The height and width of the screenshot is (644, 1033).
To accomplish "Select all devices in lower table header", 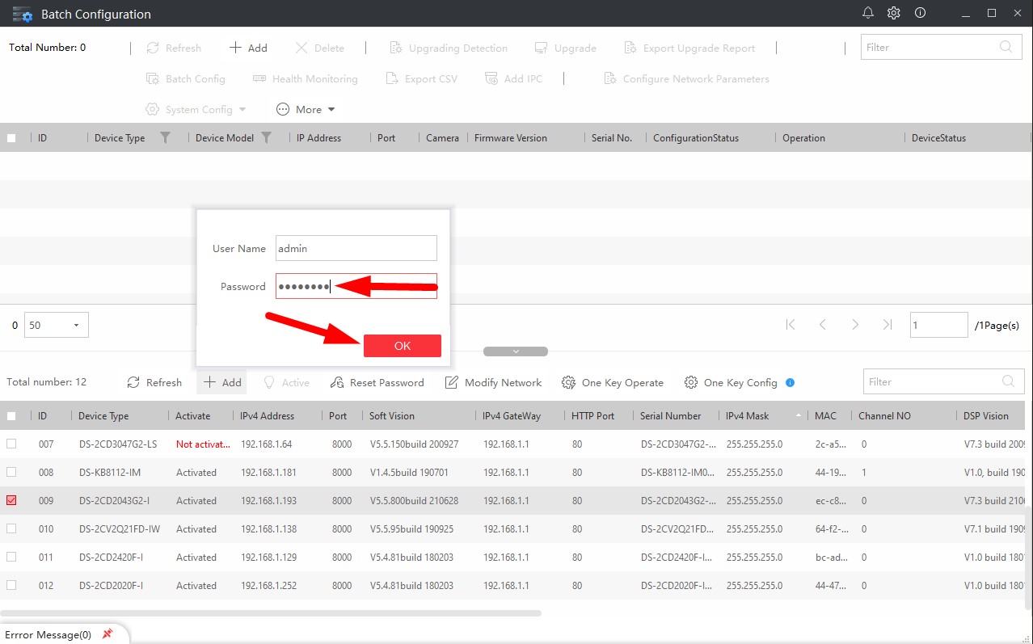I will click(11, 416).
